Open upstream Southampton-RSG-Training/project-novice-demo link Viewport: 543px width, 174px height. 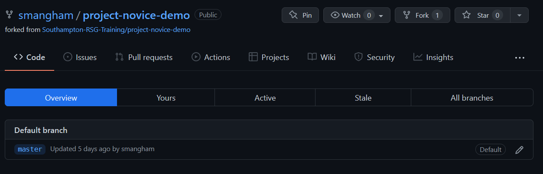(x=116, y=30)
